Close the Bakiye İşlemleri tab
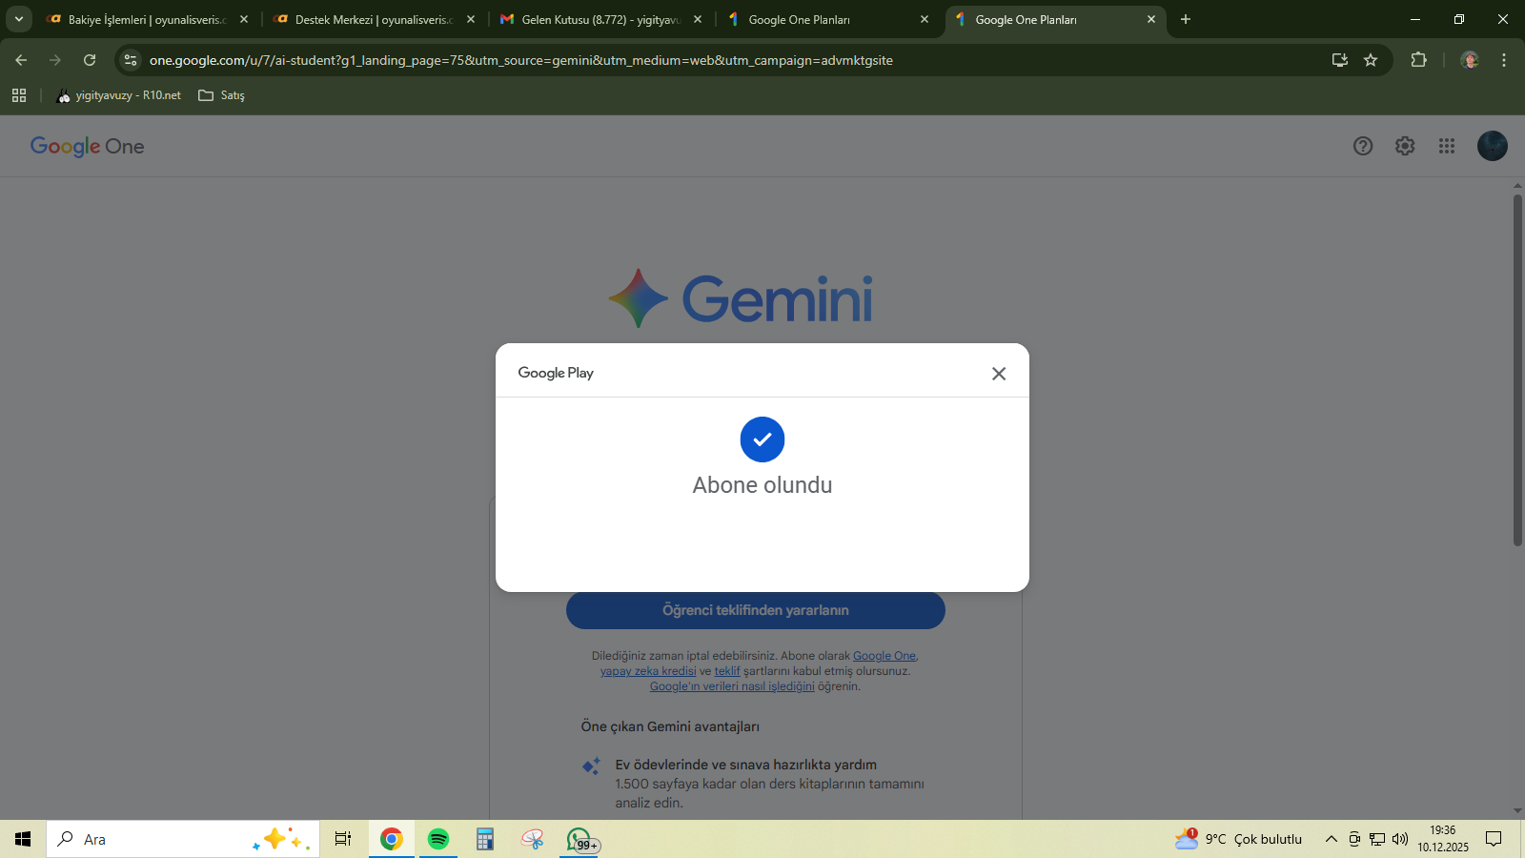 244,19
